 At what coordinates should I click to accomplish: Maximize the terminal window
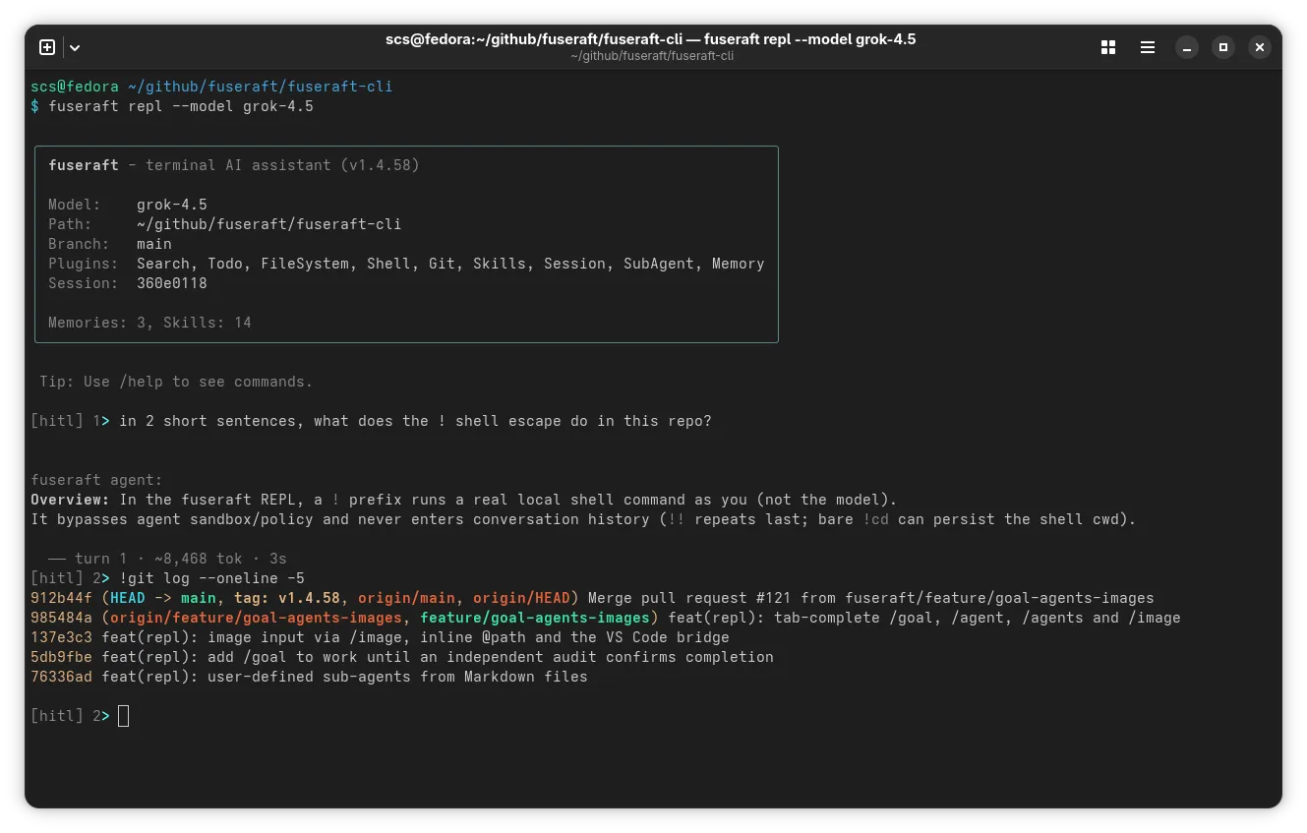pos(1223,47)
